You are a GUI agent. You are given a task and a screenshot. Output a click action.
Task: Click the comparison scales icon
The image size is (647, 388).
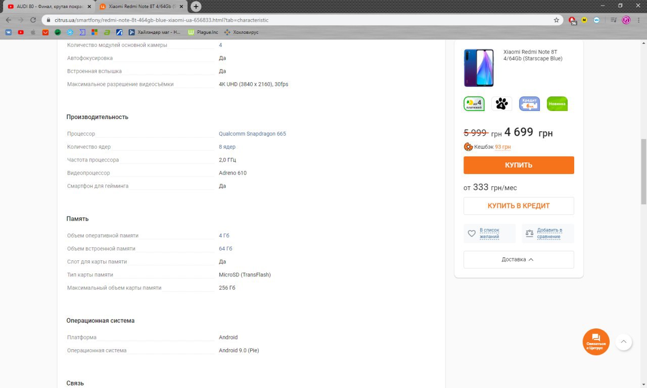pos(529,233)
